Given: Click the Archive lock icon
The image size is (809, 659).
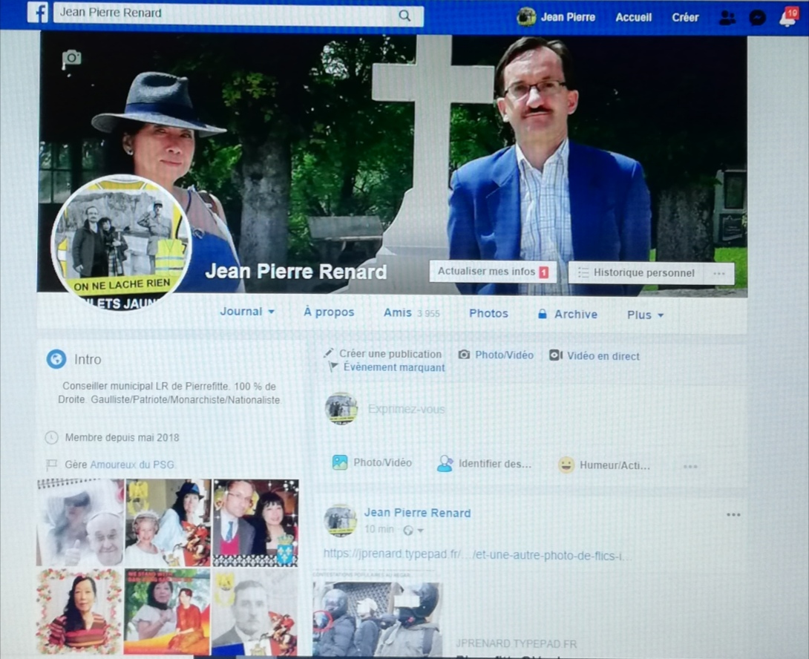Looking at the screenshot, I should point(543,314).
